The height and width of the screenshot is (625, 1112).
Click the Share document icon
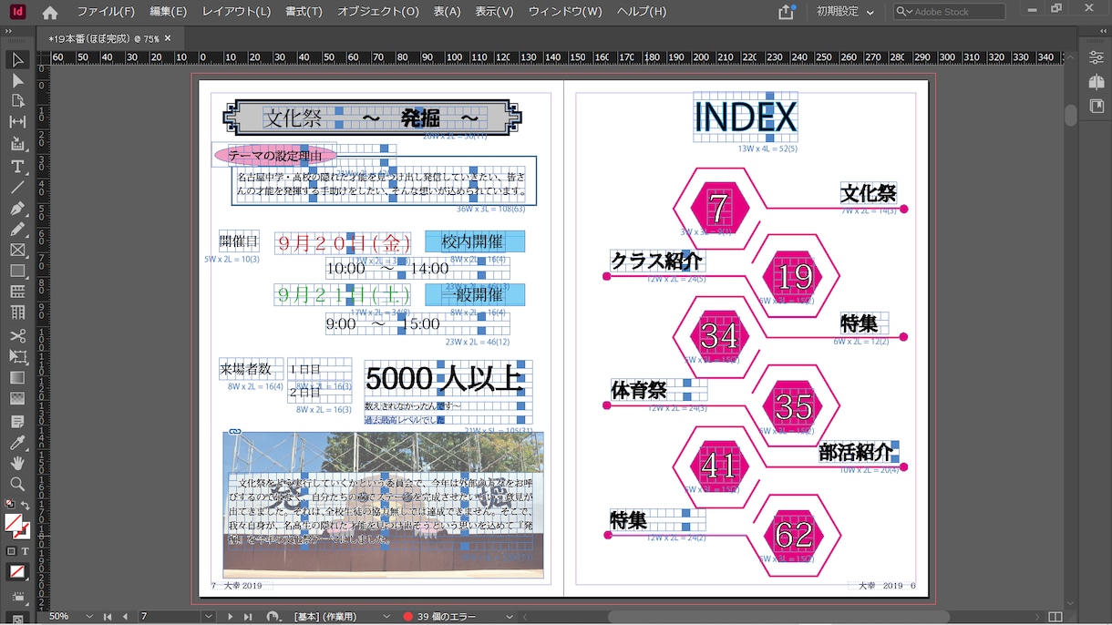coord(787,12)
